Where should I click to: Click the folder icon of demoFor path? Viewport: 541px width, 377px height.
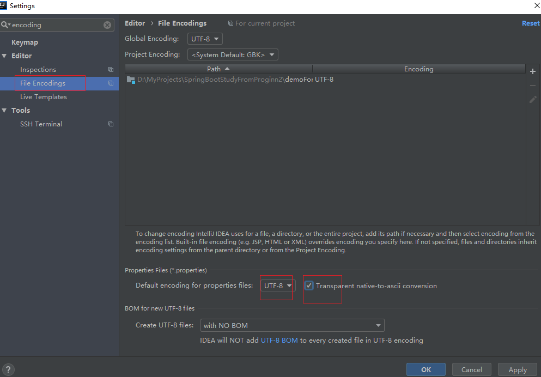pyautogui.click(x=131, y=80)
